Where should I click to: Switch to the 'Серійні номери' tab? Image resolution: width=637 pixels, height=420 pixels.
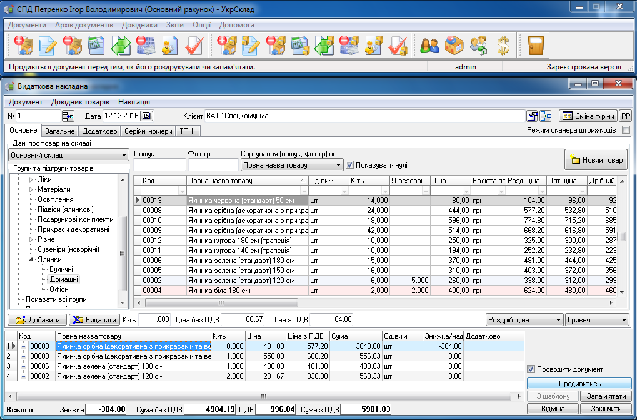pos(148,131)
